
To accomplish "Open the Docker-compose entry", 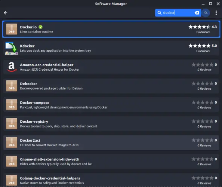I will tap(111, 105).
